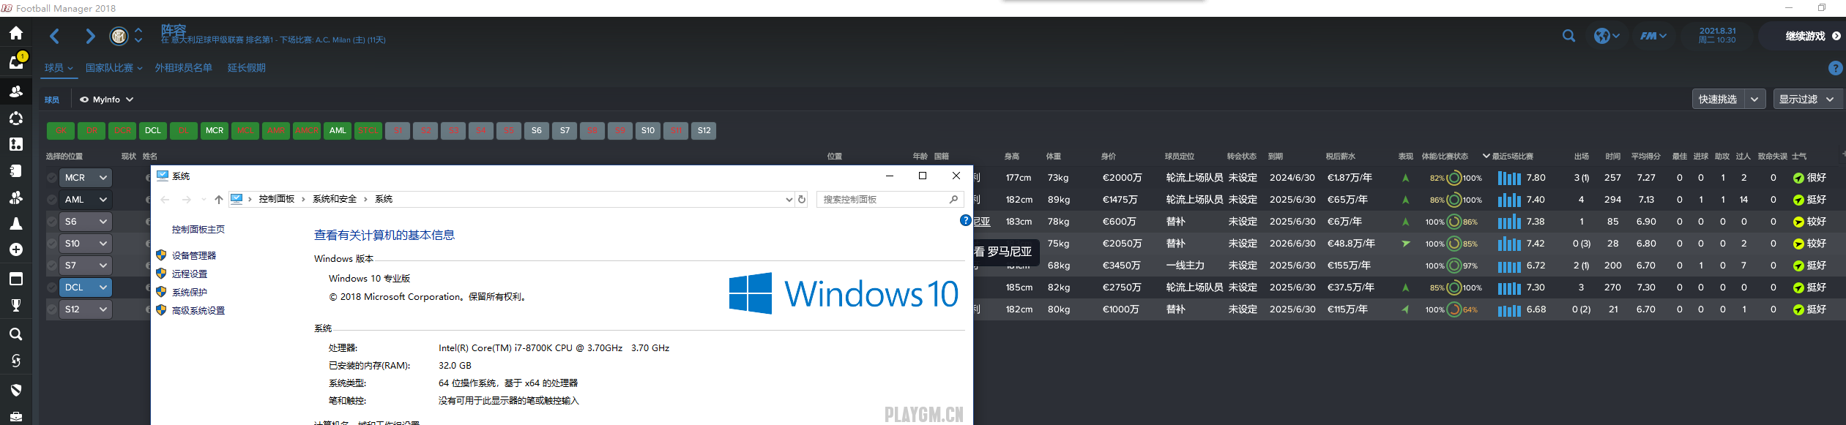Click the search magnifier in control panel box
This screenshot has width=1846, height=425.
(x=953, y=199)
